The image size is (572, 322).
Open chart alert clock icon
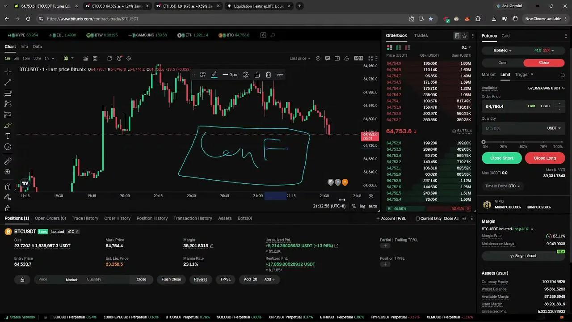point(119,59)
